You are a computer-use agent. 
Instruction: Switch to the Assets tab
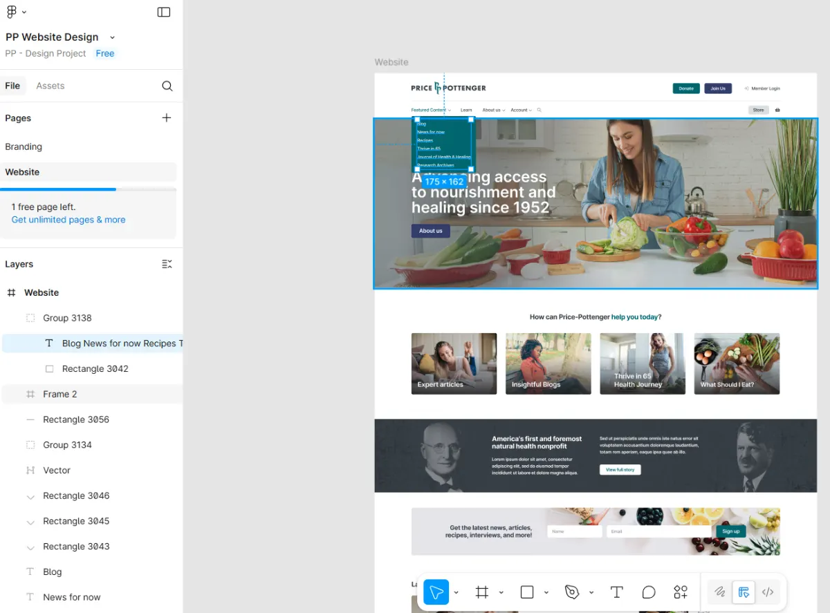tap(50, 86)
